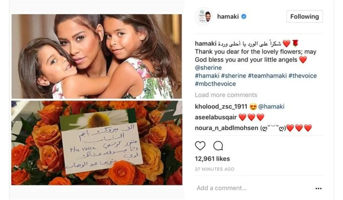The width and height of the screenshot is (343, 200).
Task: Click hamaki's profile picture avatar
Action: 204,17
